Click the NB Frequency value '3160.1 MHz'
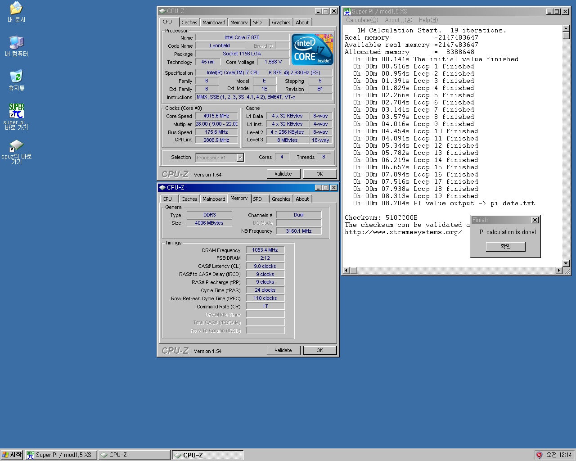The image size is (576, 461). pyautogui.click(x=299, y=231)
